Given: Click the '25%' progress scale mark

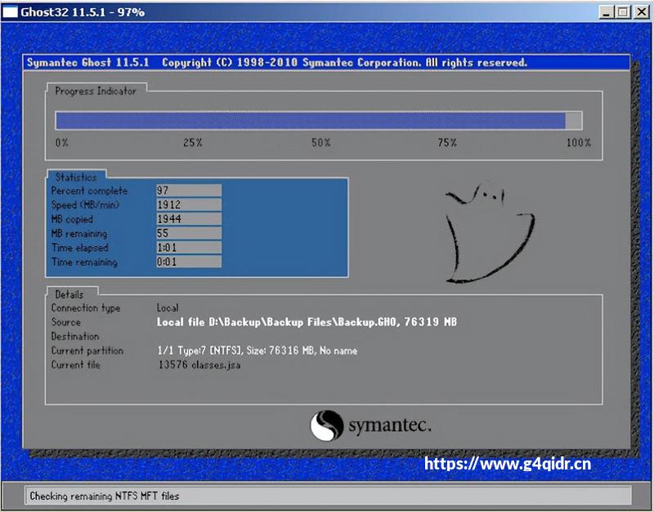Looking at the screenshot, I should [193, 142].
